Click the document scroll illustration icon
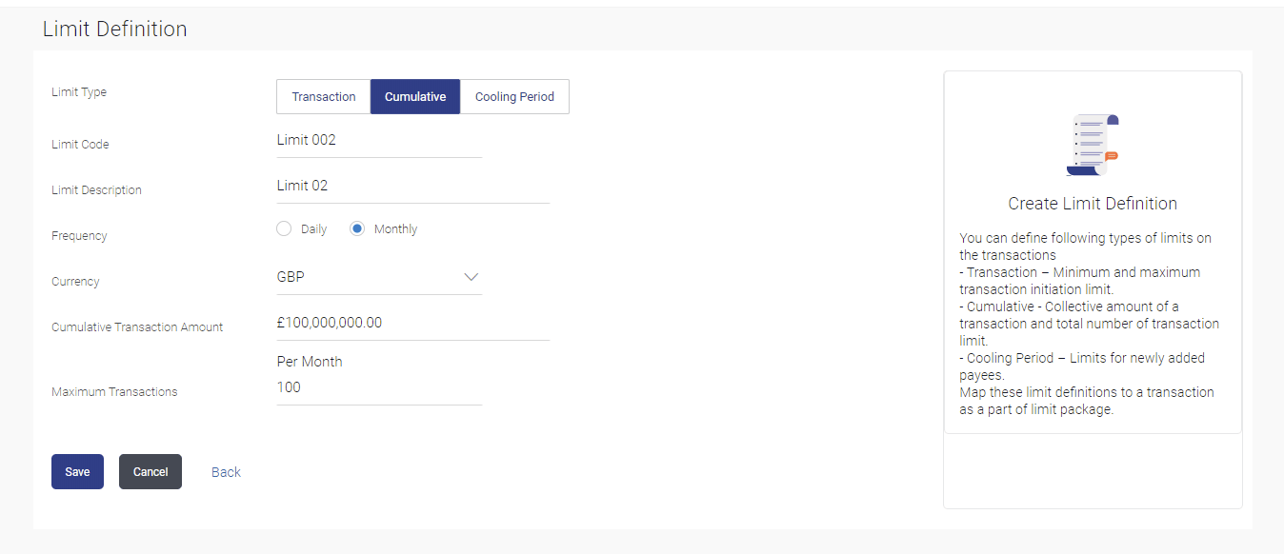 (1093, 146)
